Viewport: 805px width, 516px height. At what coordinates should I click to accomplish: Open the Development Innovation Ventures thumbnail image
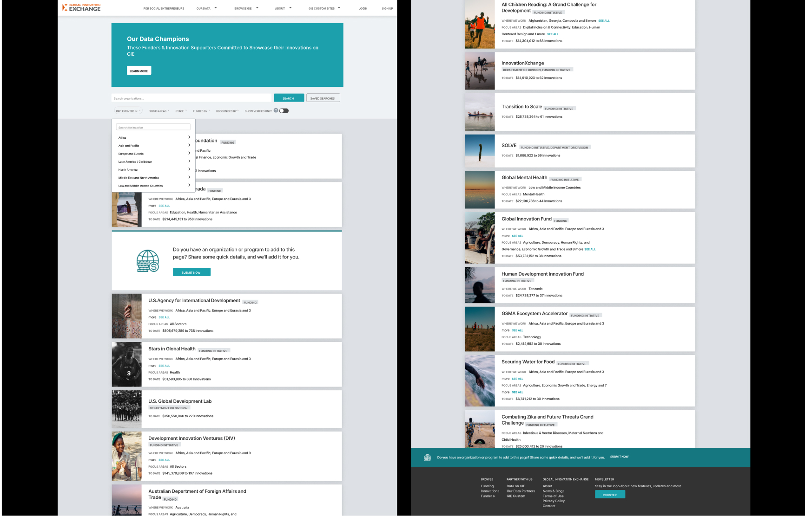tap(126, 456)
